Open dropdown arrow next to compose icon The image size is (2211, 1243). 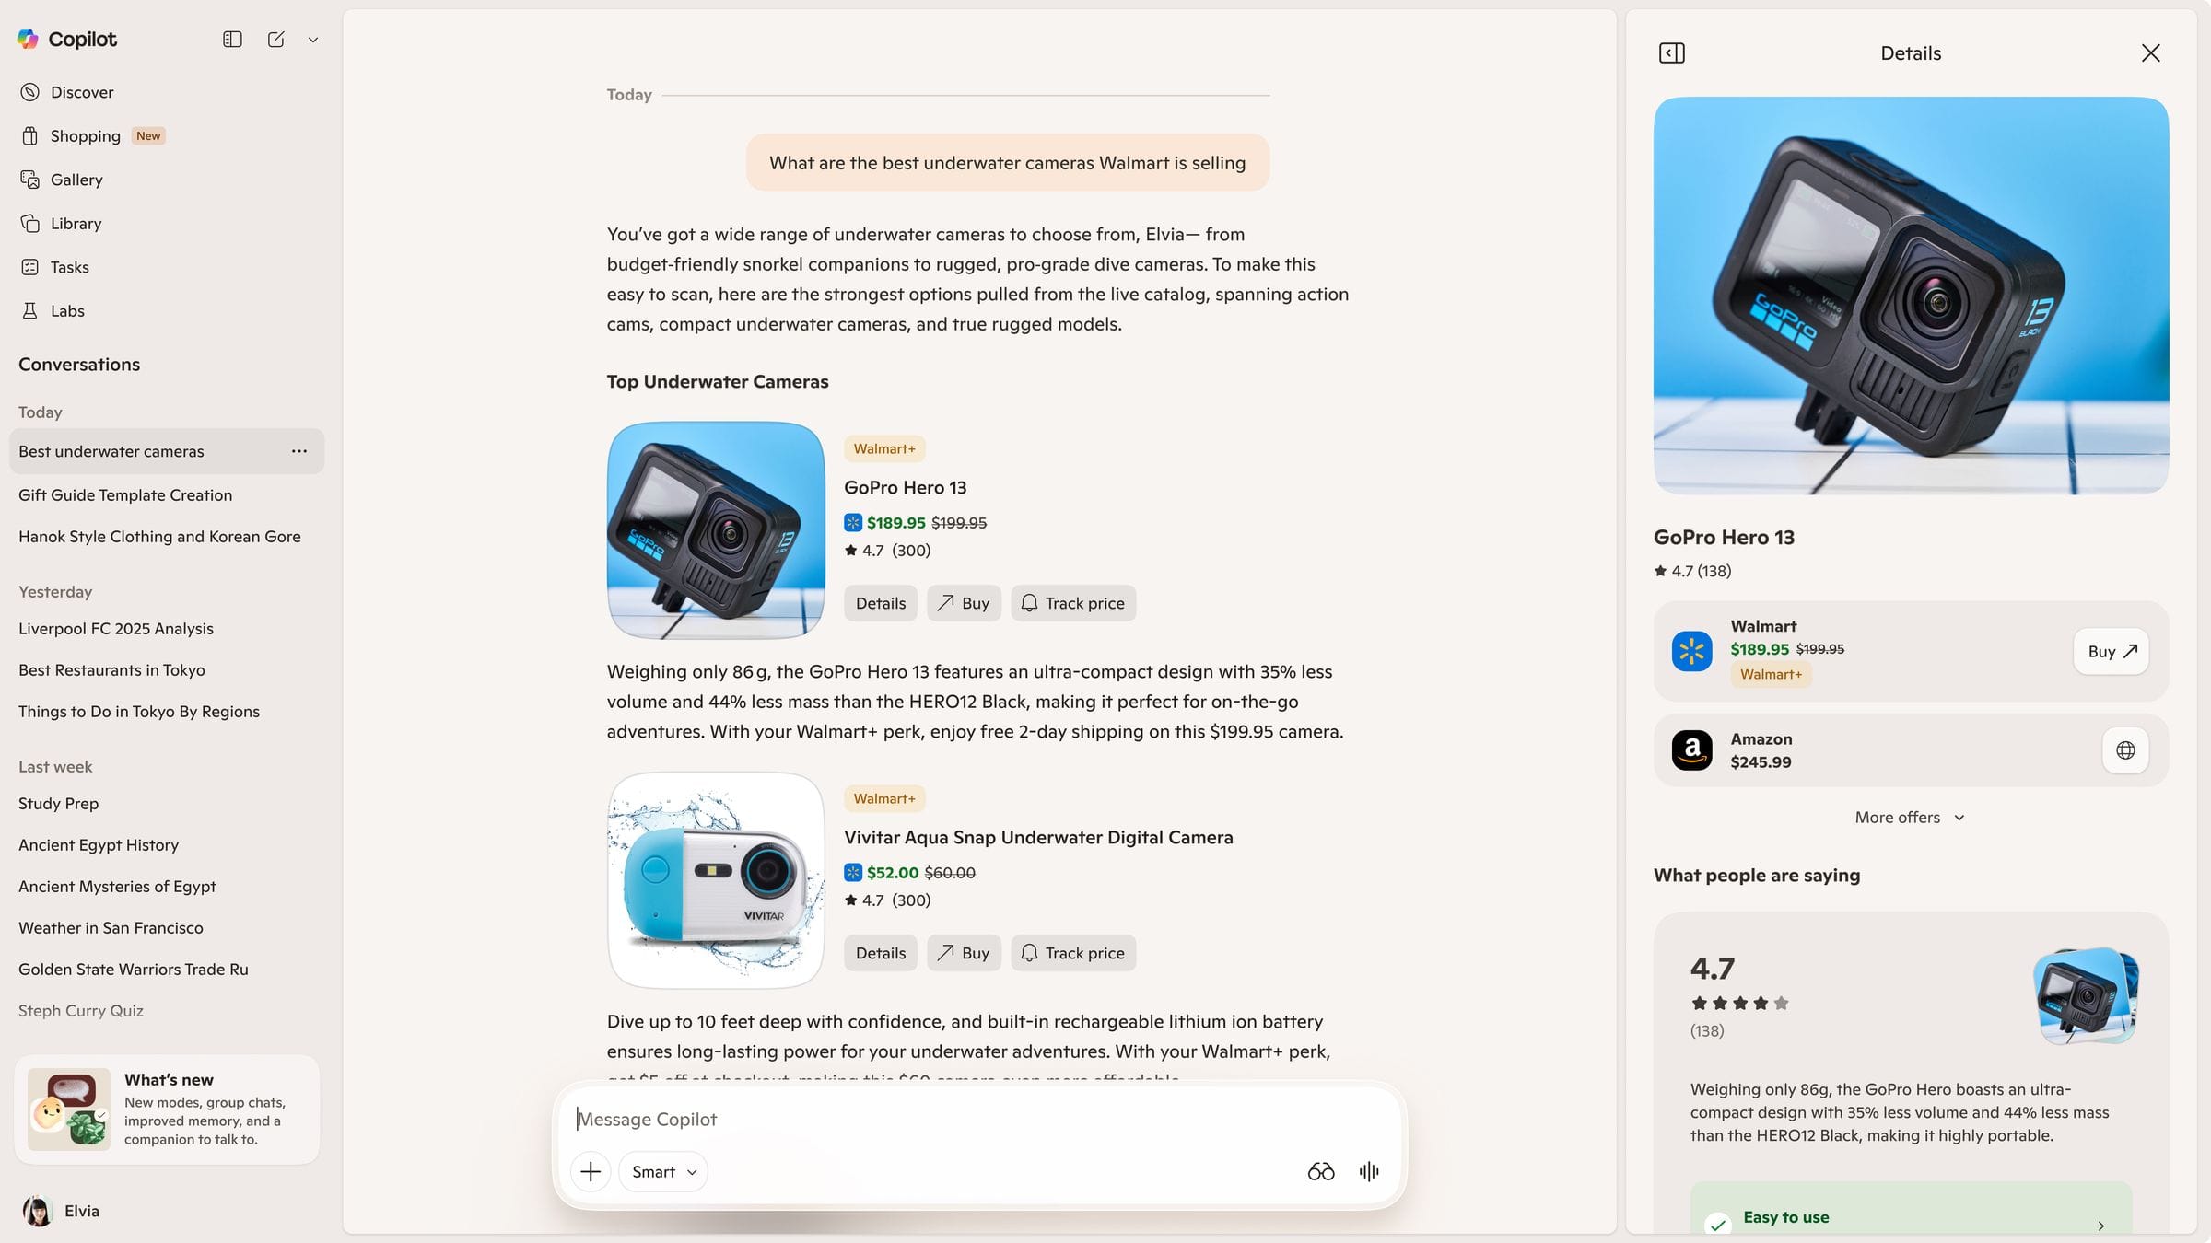click(313, 40)
